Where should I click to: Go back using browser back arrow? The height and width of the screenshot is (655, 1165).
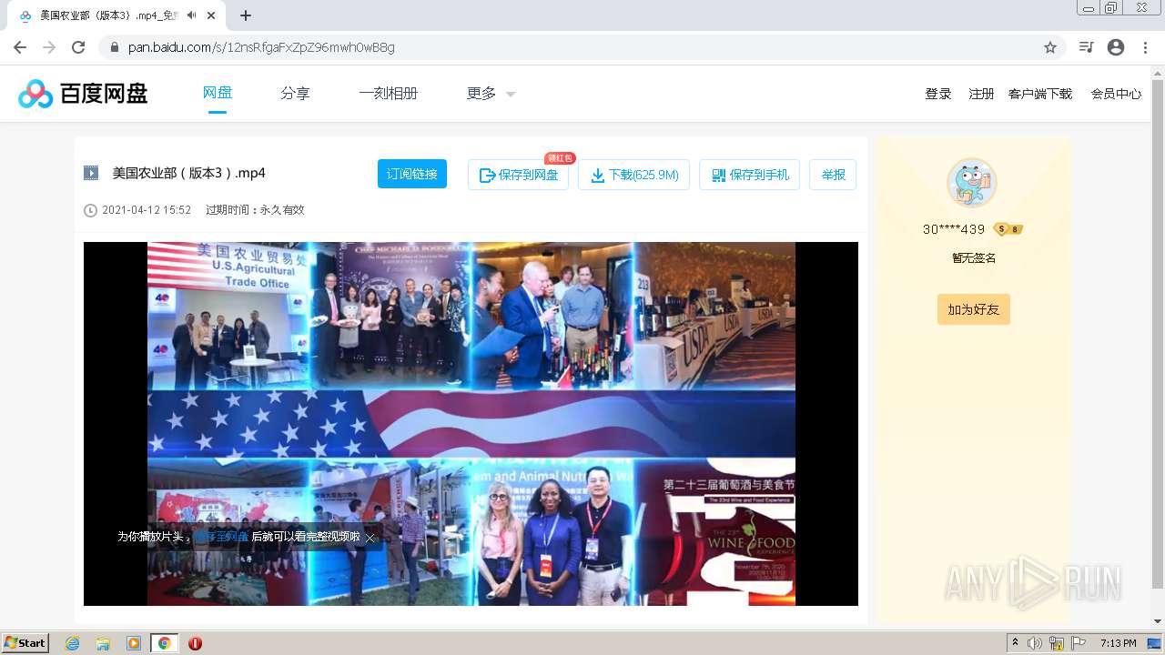[x=20, y=47]
